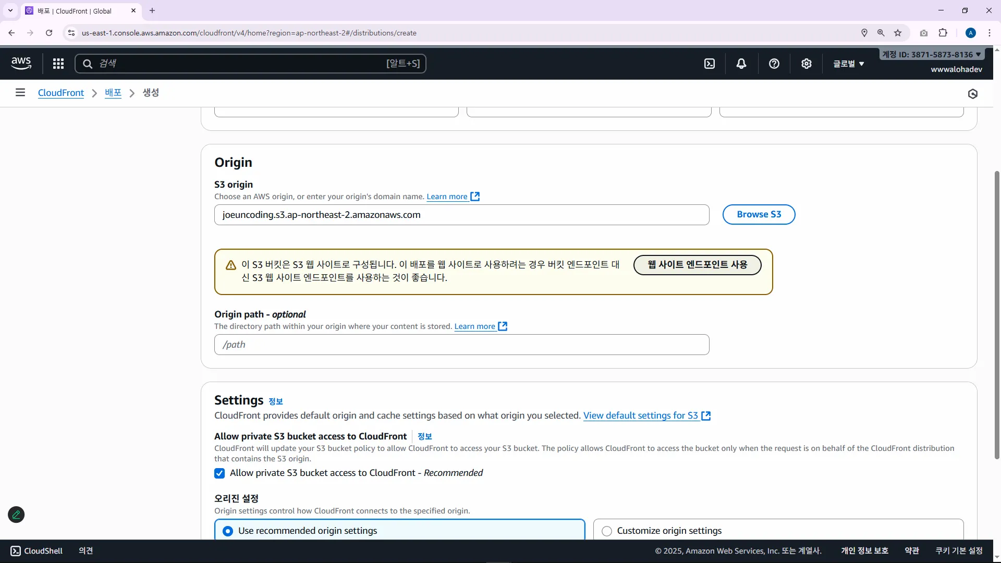Open the console settings gear
This screenshot has width=1001, height=563.
click(x=807, y=64)
